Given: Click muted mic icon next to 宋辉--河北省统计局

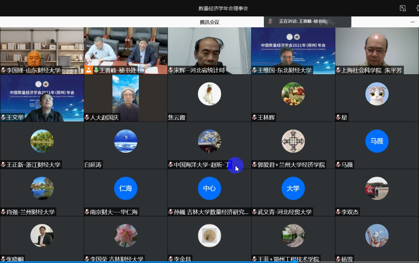Looking at the screenshot, I should point(171,70).
